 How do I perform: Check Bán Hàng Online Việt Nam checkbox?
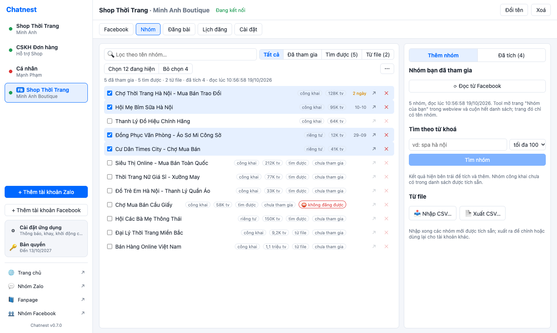coord(110,247)
